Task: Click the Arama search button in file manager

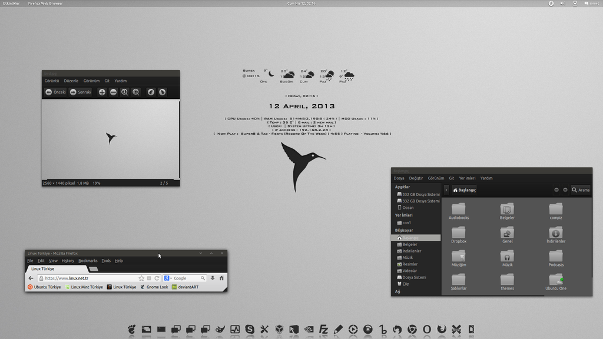Action: tap(580, 190)
